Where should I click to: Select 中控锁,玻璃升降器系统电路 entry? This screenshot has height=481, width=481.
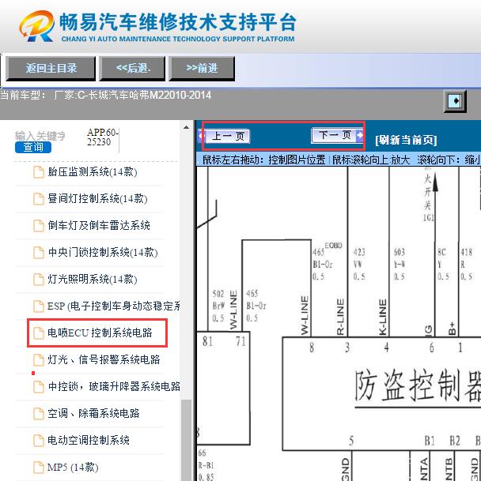(x=114, y=386)
